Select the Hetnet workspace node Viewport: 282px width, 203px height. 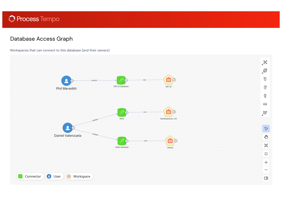click(x=170, y=141)
